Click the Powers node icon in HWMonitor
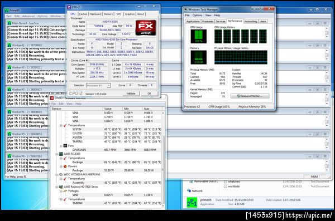This screenshot has width=335, height=221. [x=65, y=166]
